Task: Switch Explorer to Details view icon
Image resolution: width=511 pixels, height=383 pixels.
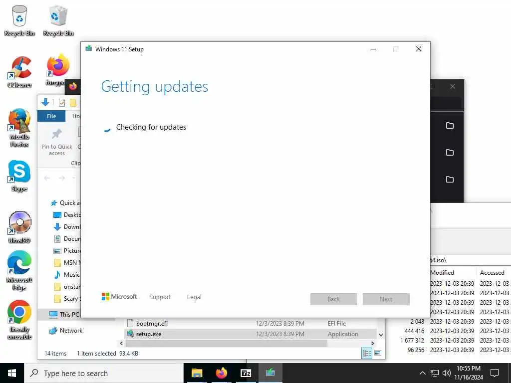Action: pos(367,354)
